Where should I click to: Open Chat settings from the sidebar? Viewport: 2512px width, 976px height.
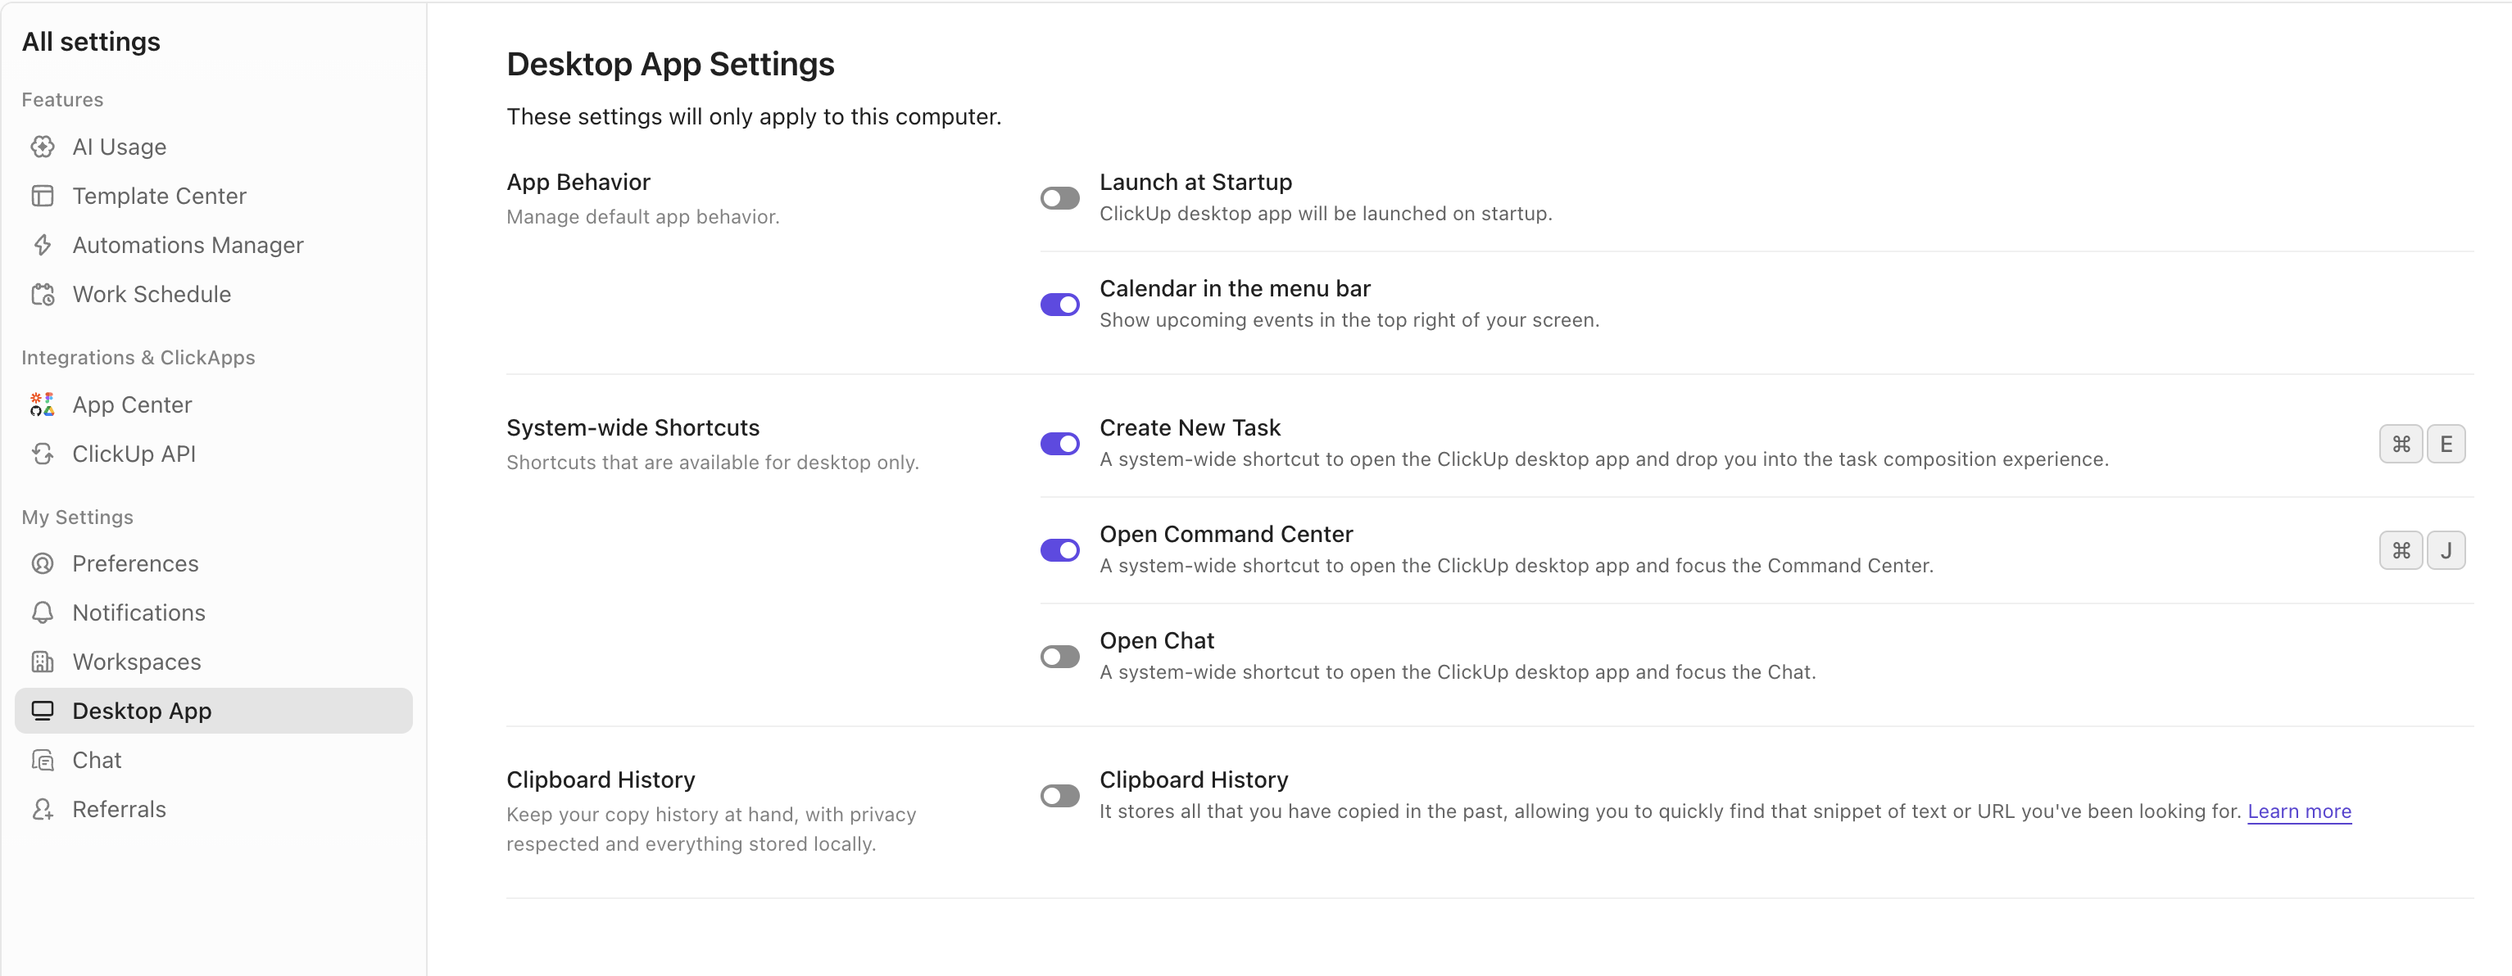coord(97,758)
